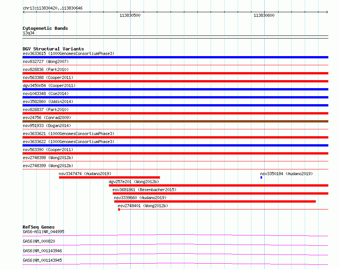Screen dimensions: 339x269
Task: Click the blue bar under nsv1043348
Action: pyautogui.click(x=175, y=97)
